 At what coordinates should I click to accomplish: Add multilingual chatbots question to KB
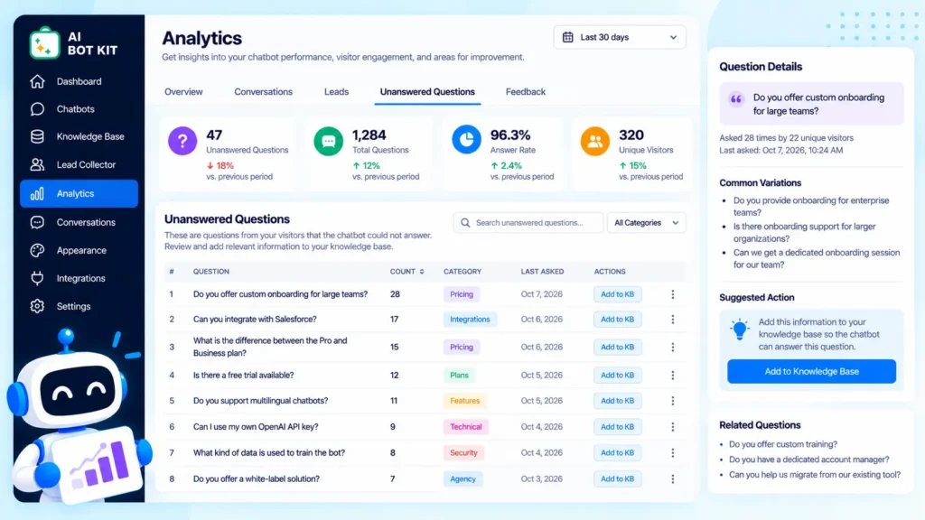click(617, 401)
